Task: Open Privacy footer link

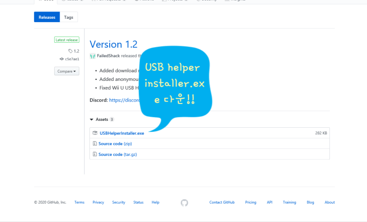Action: pyautogui.click(x=98, y=202)
